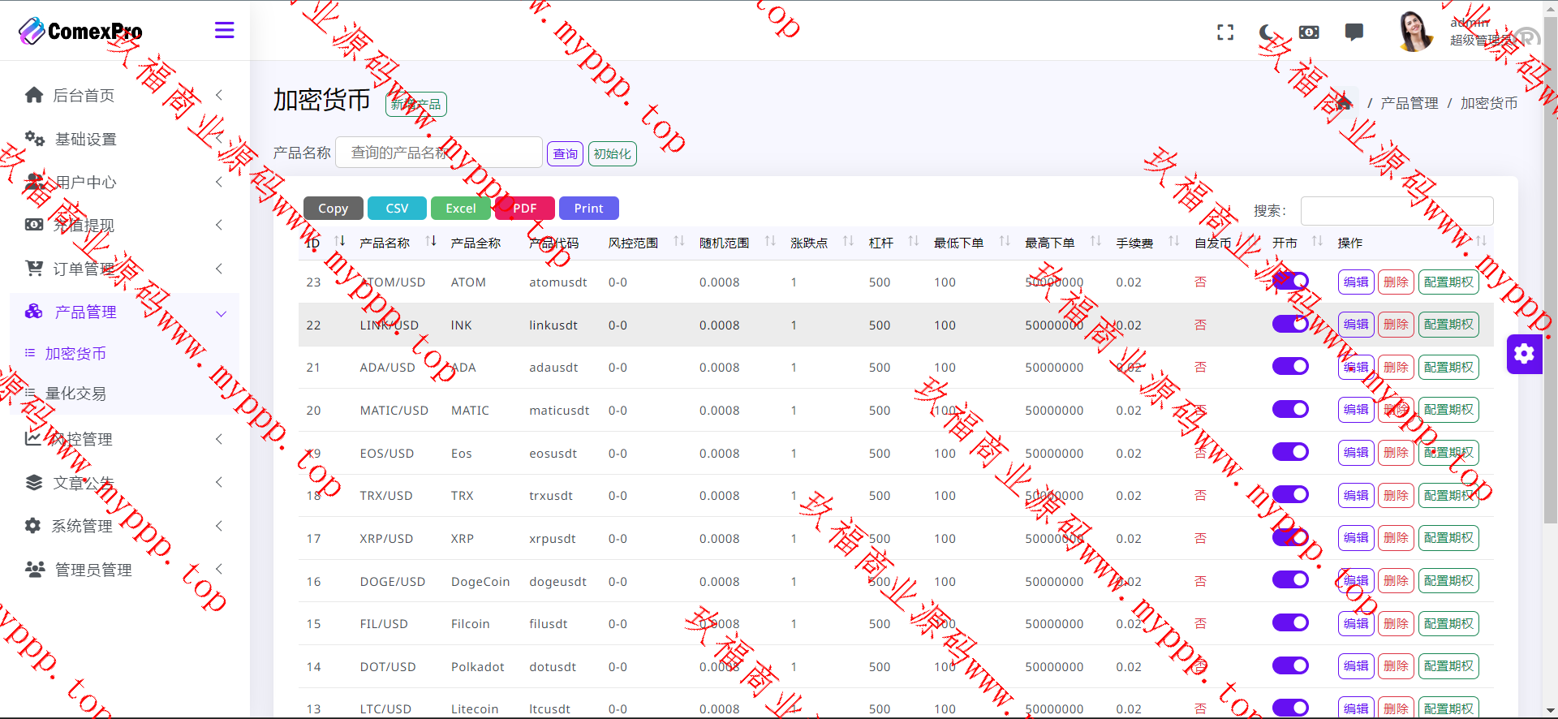The width and height of the screenshot is (1558, 719).
Task: Enter fullscreen with the expand icon
Action: pos(1225,32)
